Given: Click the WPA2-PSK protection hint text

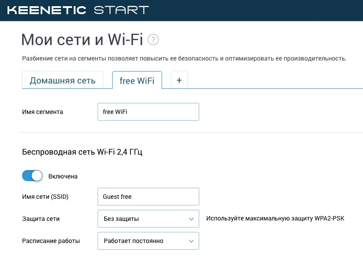Looking at the screenshot, I should click(275, 218).
